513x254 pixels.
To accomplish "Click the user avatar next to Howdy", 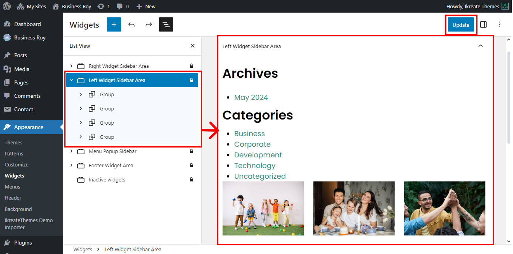I will [x=505, y=6].
